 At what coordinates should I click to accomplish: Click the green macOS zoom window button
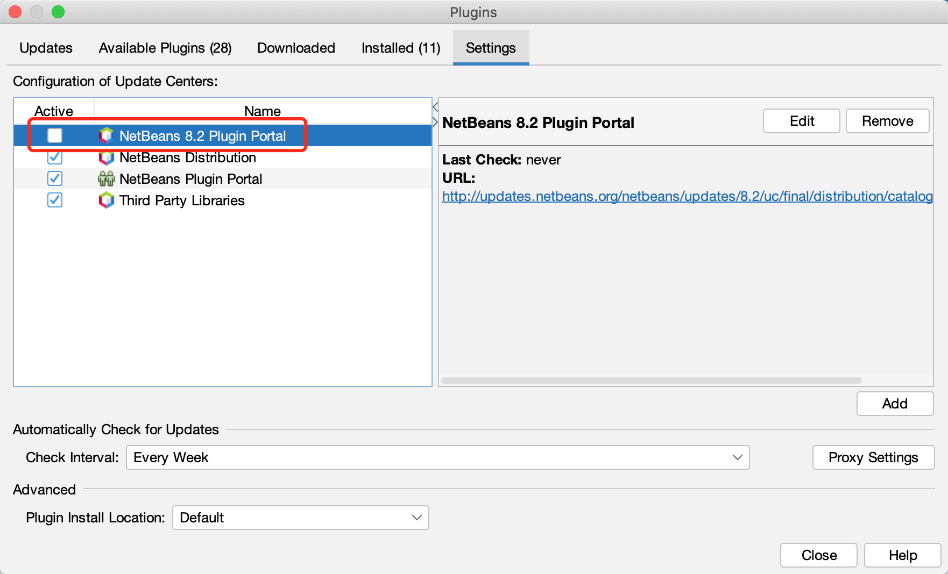(x=58, y=12)
